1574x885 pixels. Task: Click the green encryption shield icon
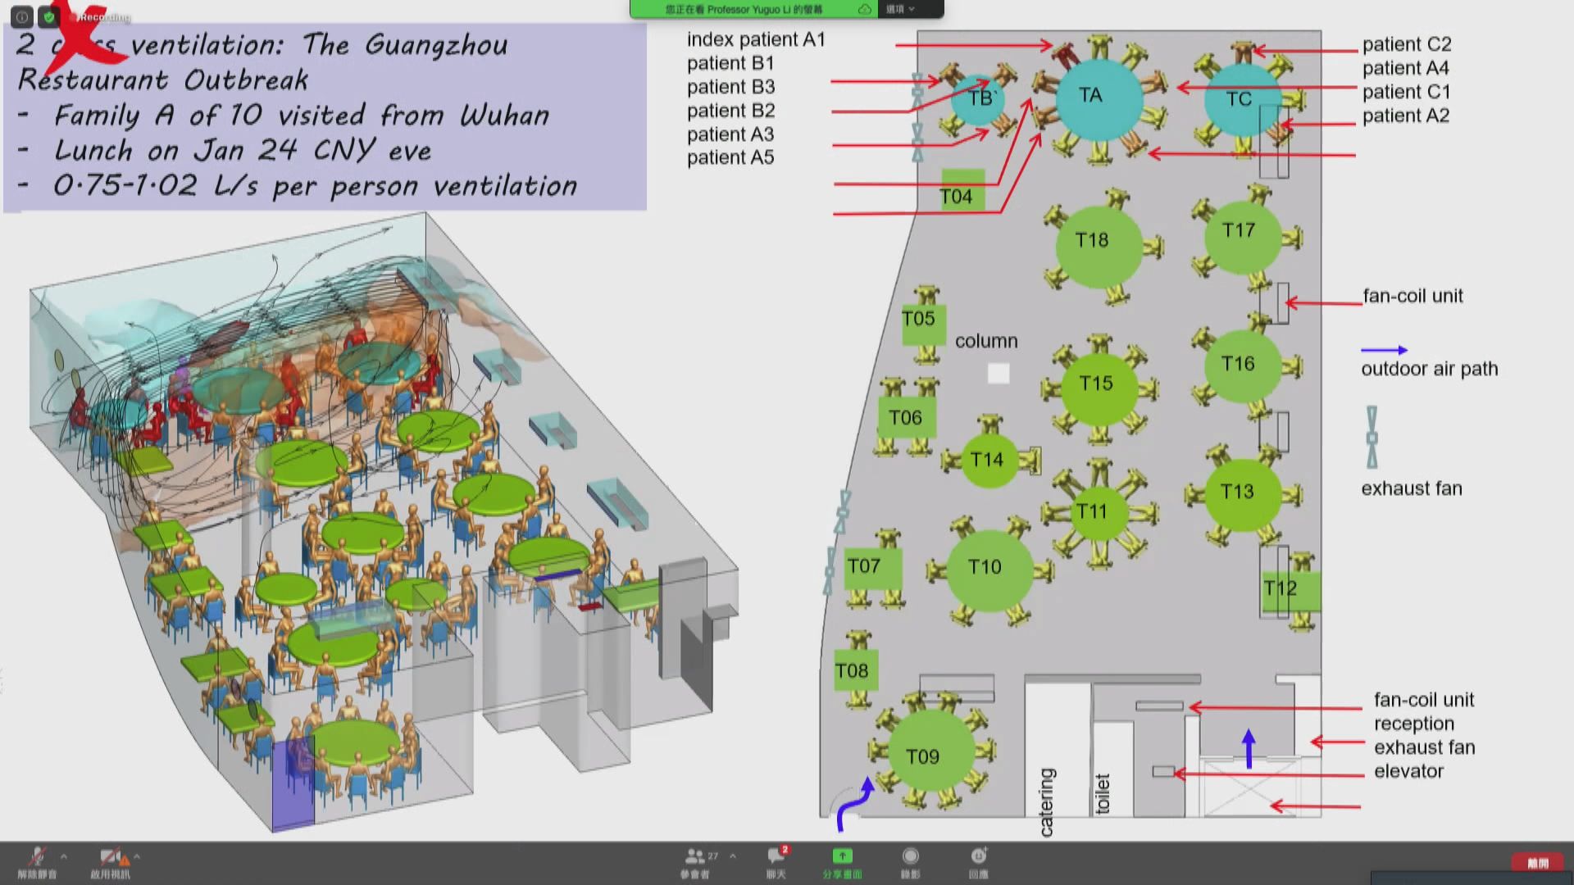point(49,16)
